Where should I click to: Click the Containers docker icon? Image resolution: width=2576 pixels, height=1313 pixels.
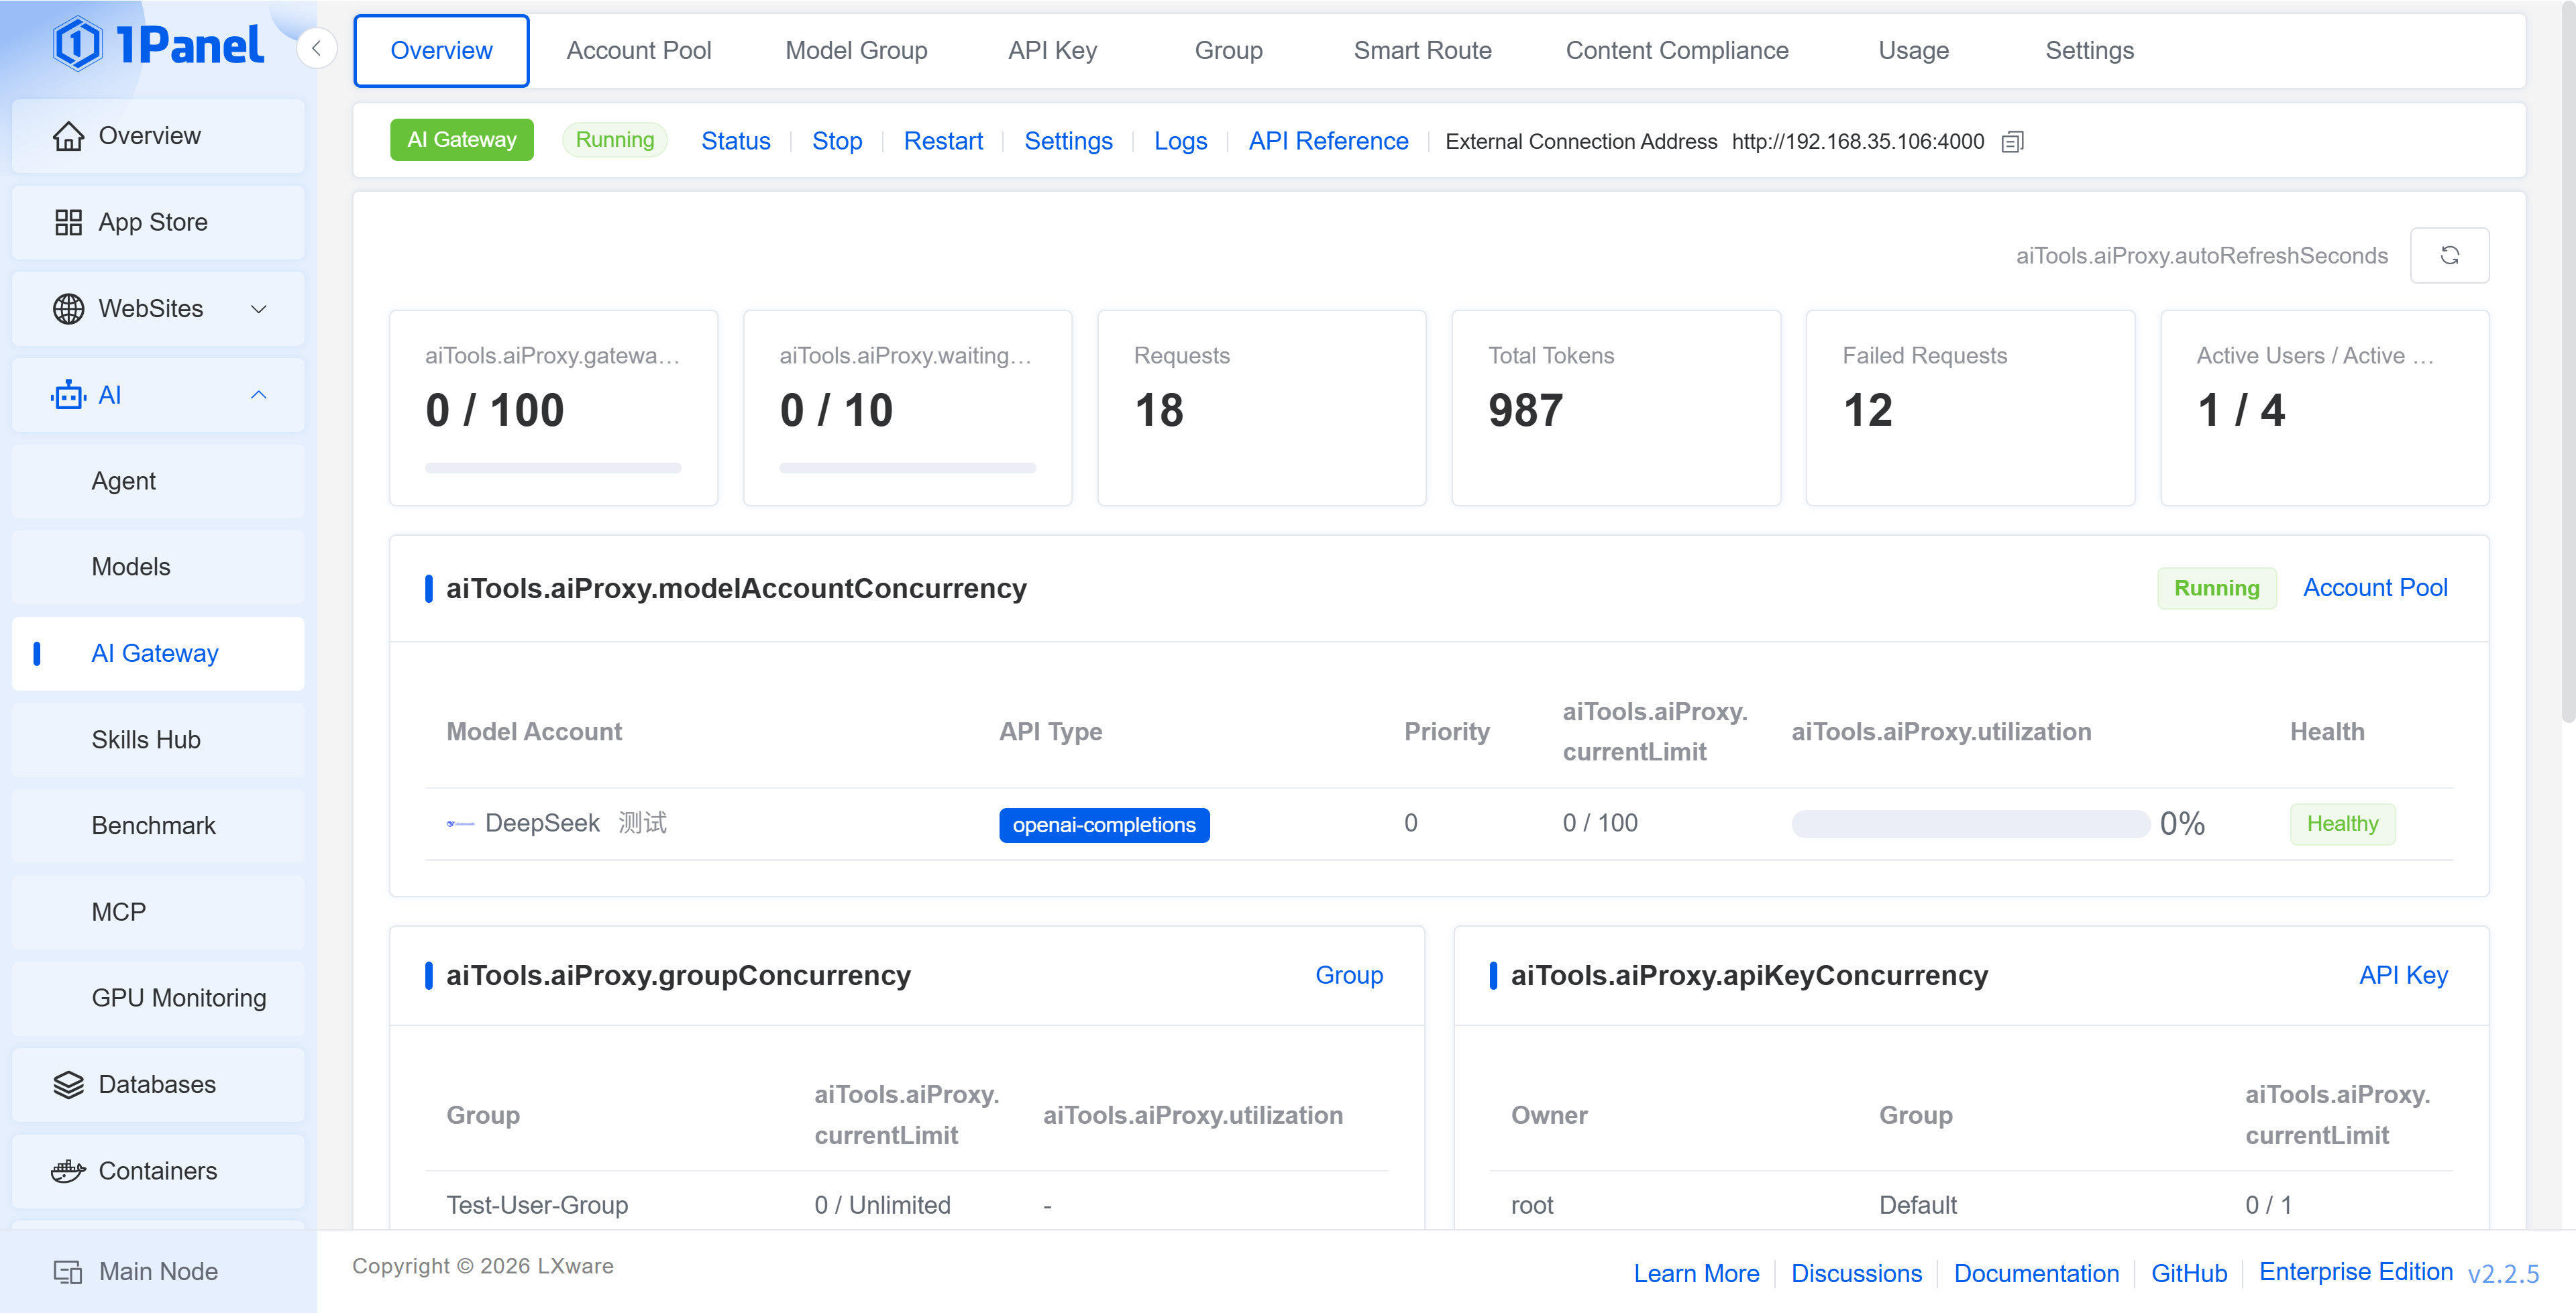tap(68, 1170)
